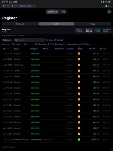Click the plus Add transaction icon
Viewport: 113px width, 151px height.
point(22,44)
